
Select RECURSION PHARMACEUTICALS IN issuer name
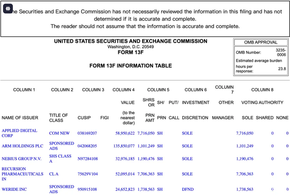coord(22,174)
